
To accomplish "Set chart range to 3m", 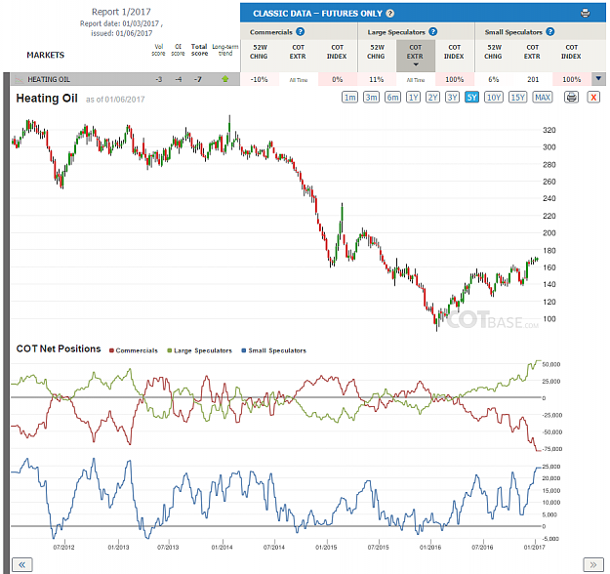I will (372, 97).
